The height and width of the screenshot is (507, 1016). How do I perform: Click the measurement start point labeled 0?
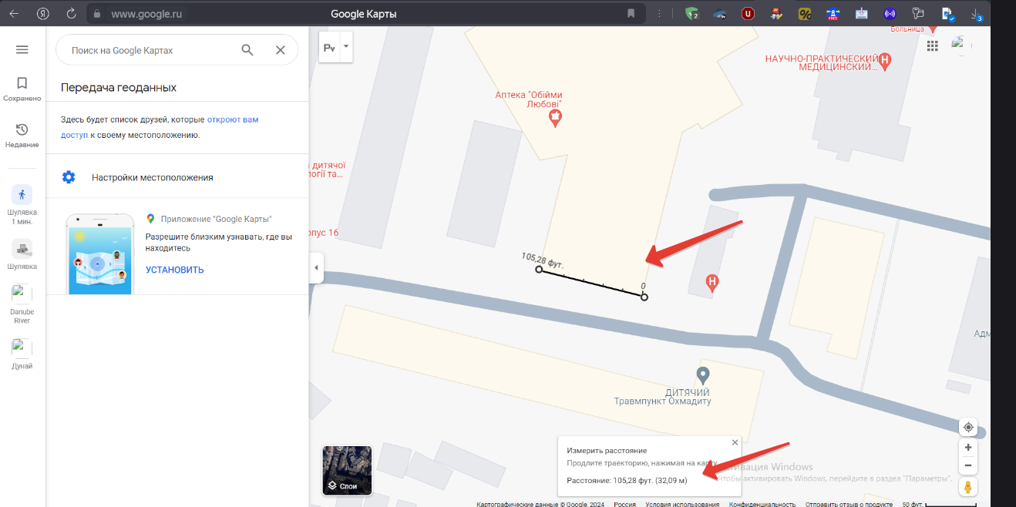(644, 297)
